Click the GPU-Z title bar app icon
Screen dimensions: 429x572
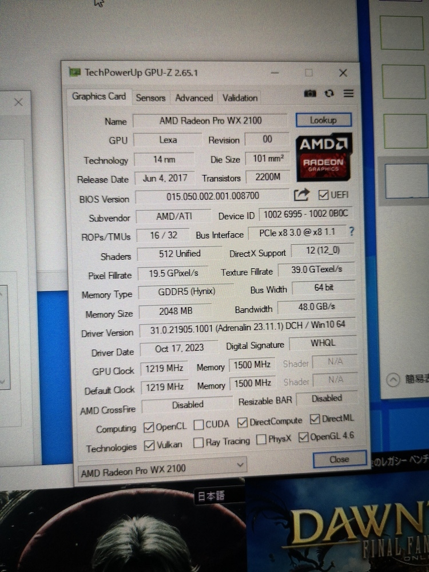click(x=75, y=72)
